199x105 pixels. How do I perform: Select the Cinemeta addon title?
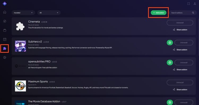point(34,22)
